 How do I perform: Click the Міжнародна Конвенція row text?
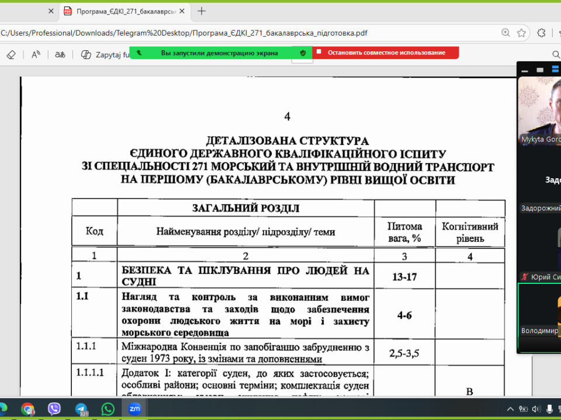click(245, 353)
